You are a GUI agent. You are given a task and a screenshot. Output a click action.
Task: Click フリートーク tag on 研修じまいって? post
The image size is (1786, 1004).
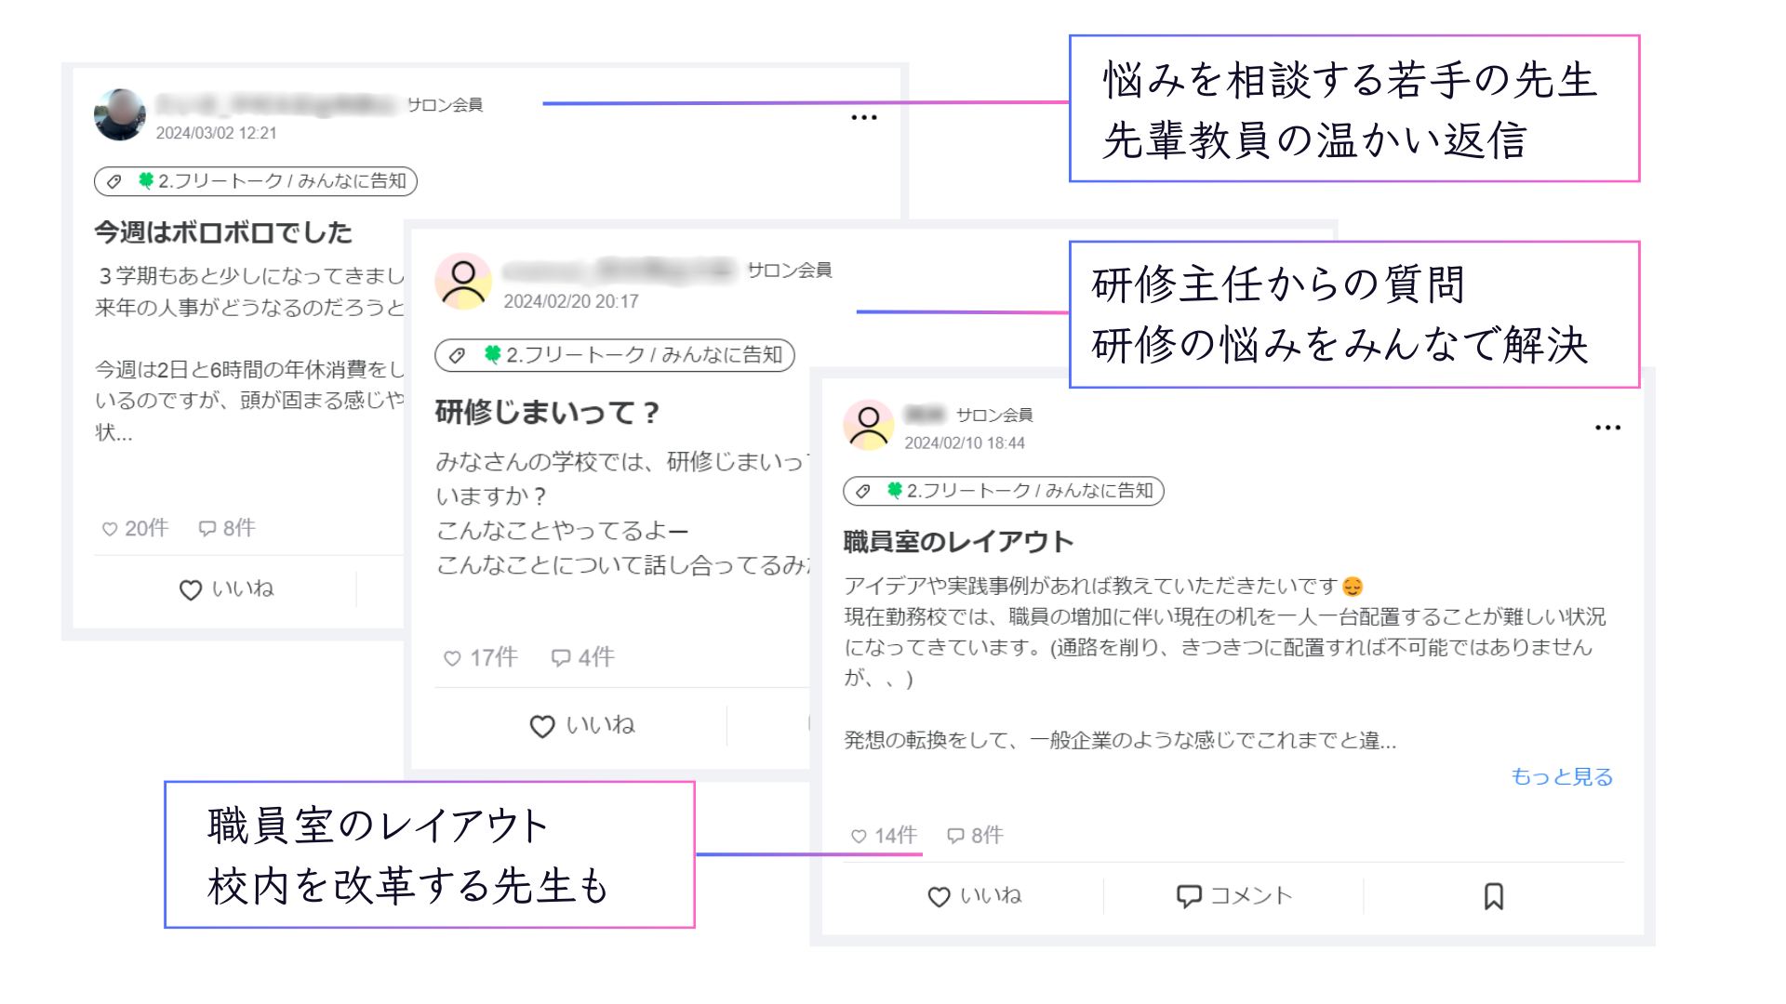click(x=614, y=355)
